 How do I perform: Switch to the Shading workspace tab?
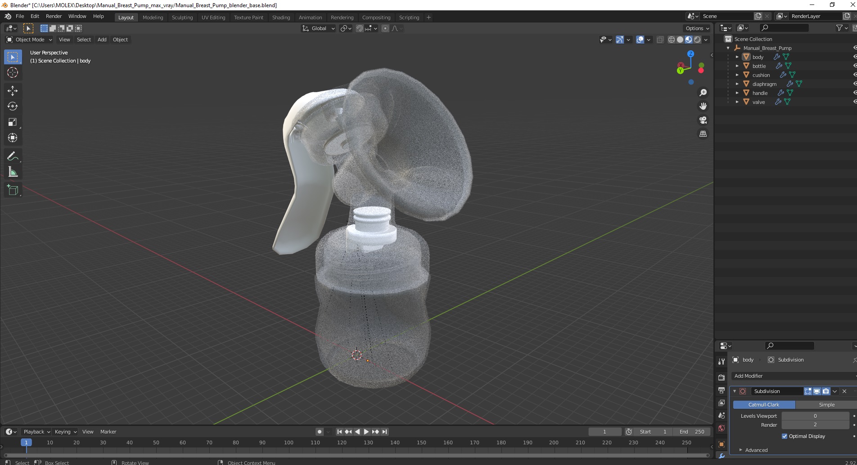281,18
